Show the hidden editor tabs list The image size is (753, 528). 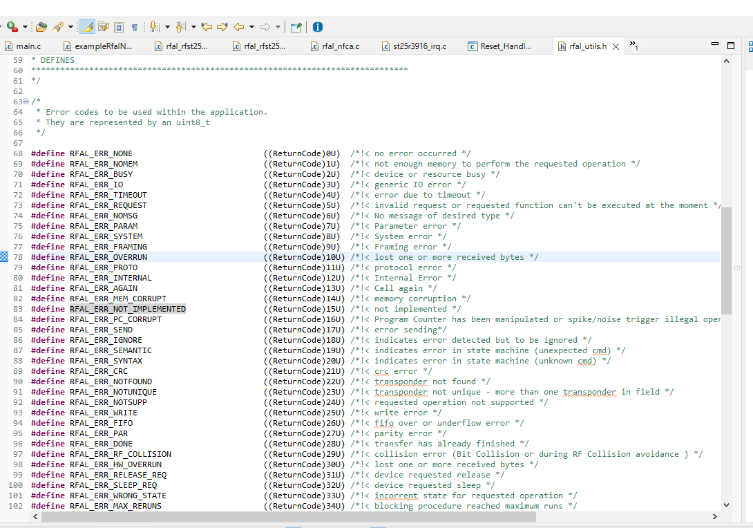633,46
